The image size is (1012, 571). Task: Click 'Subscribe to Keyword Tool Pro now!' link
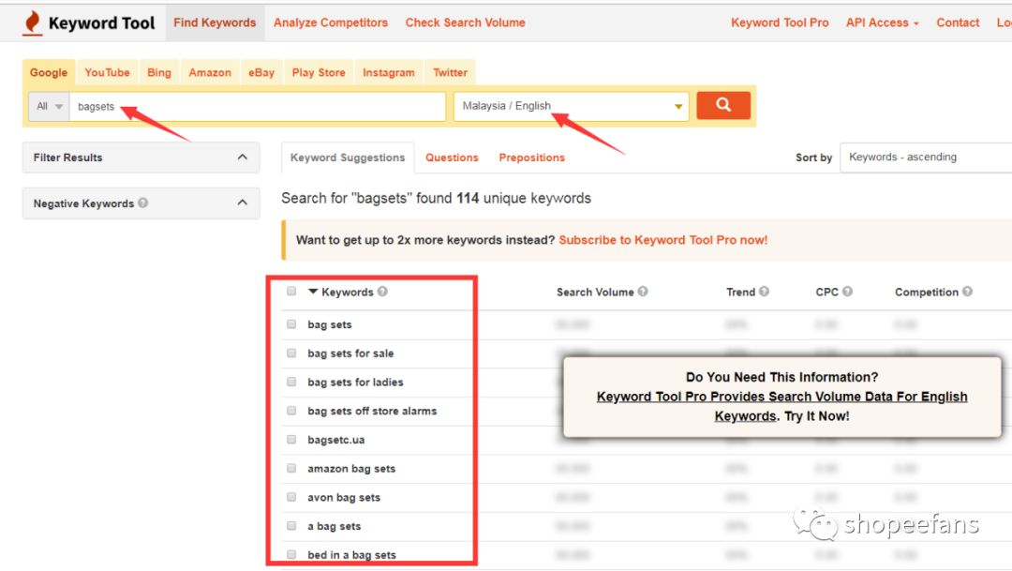point(662,240)
